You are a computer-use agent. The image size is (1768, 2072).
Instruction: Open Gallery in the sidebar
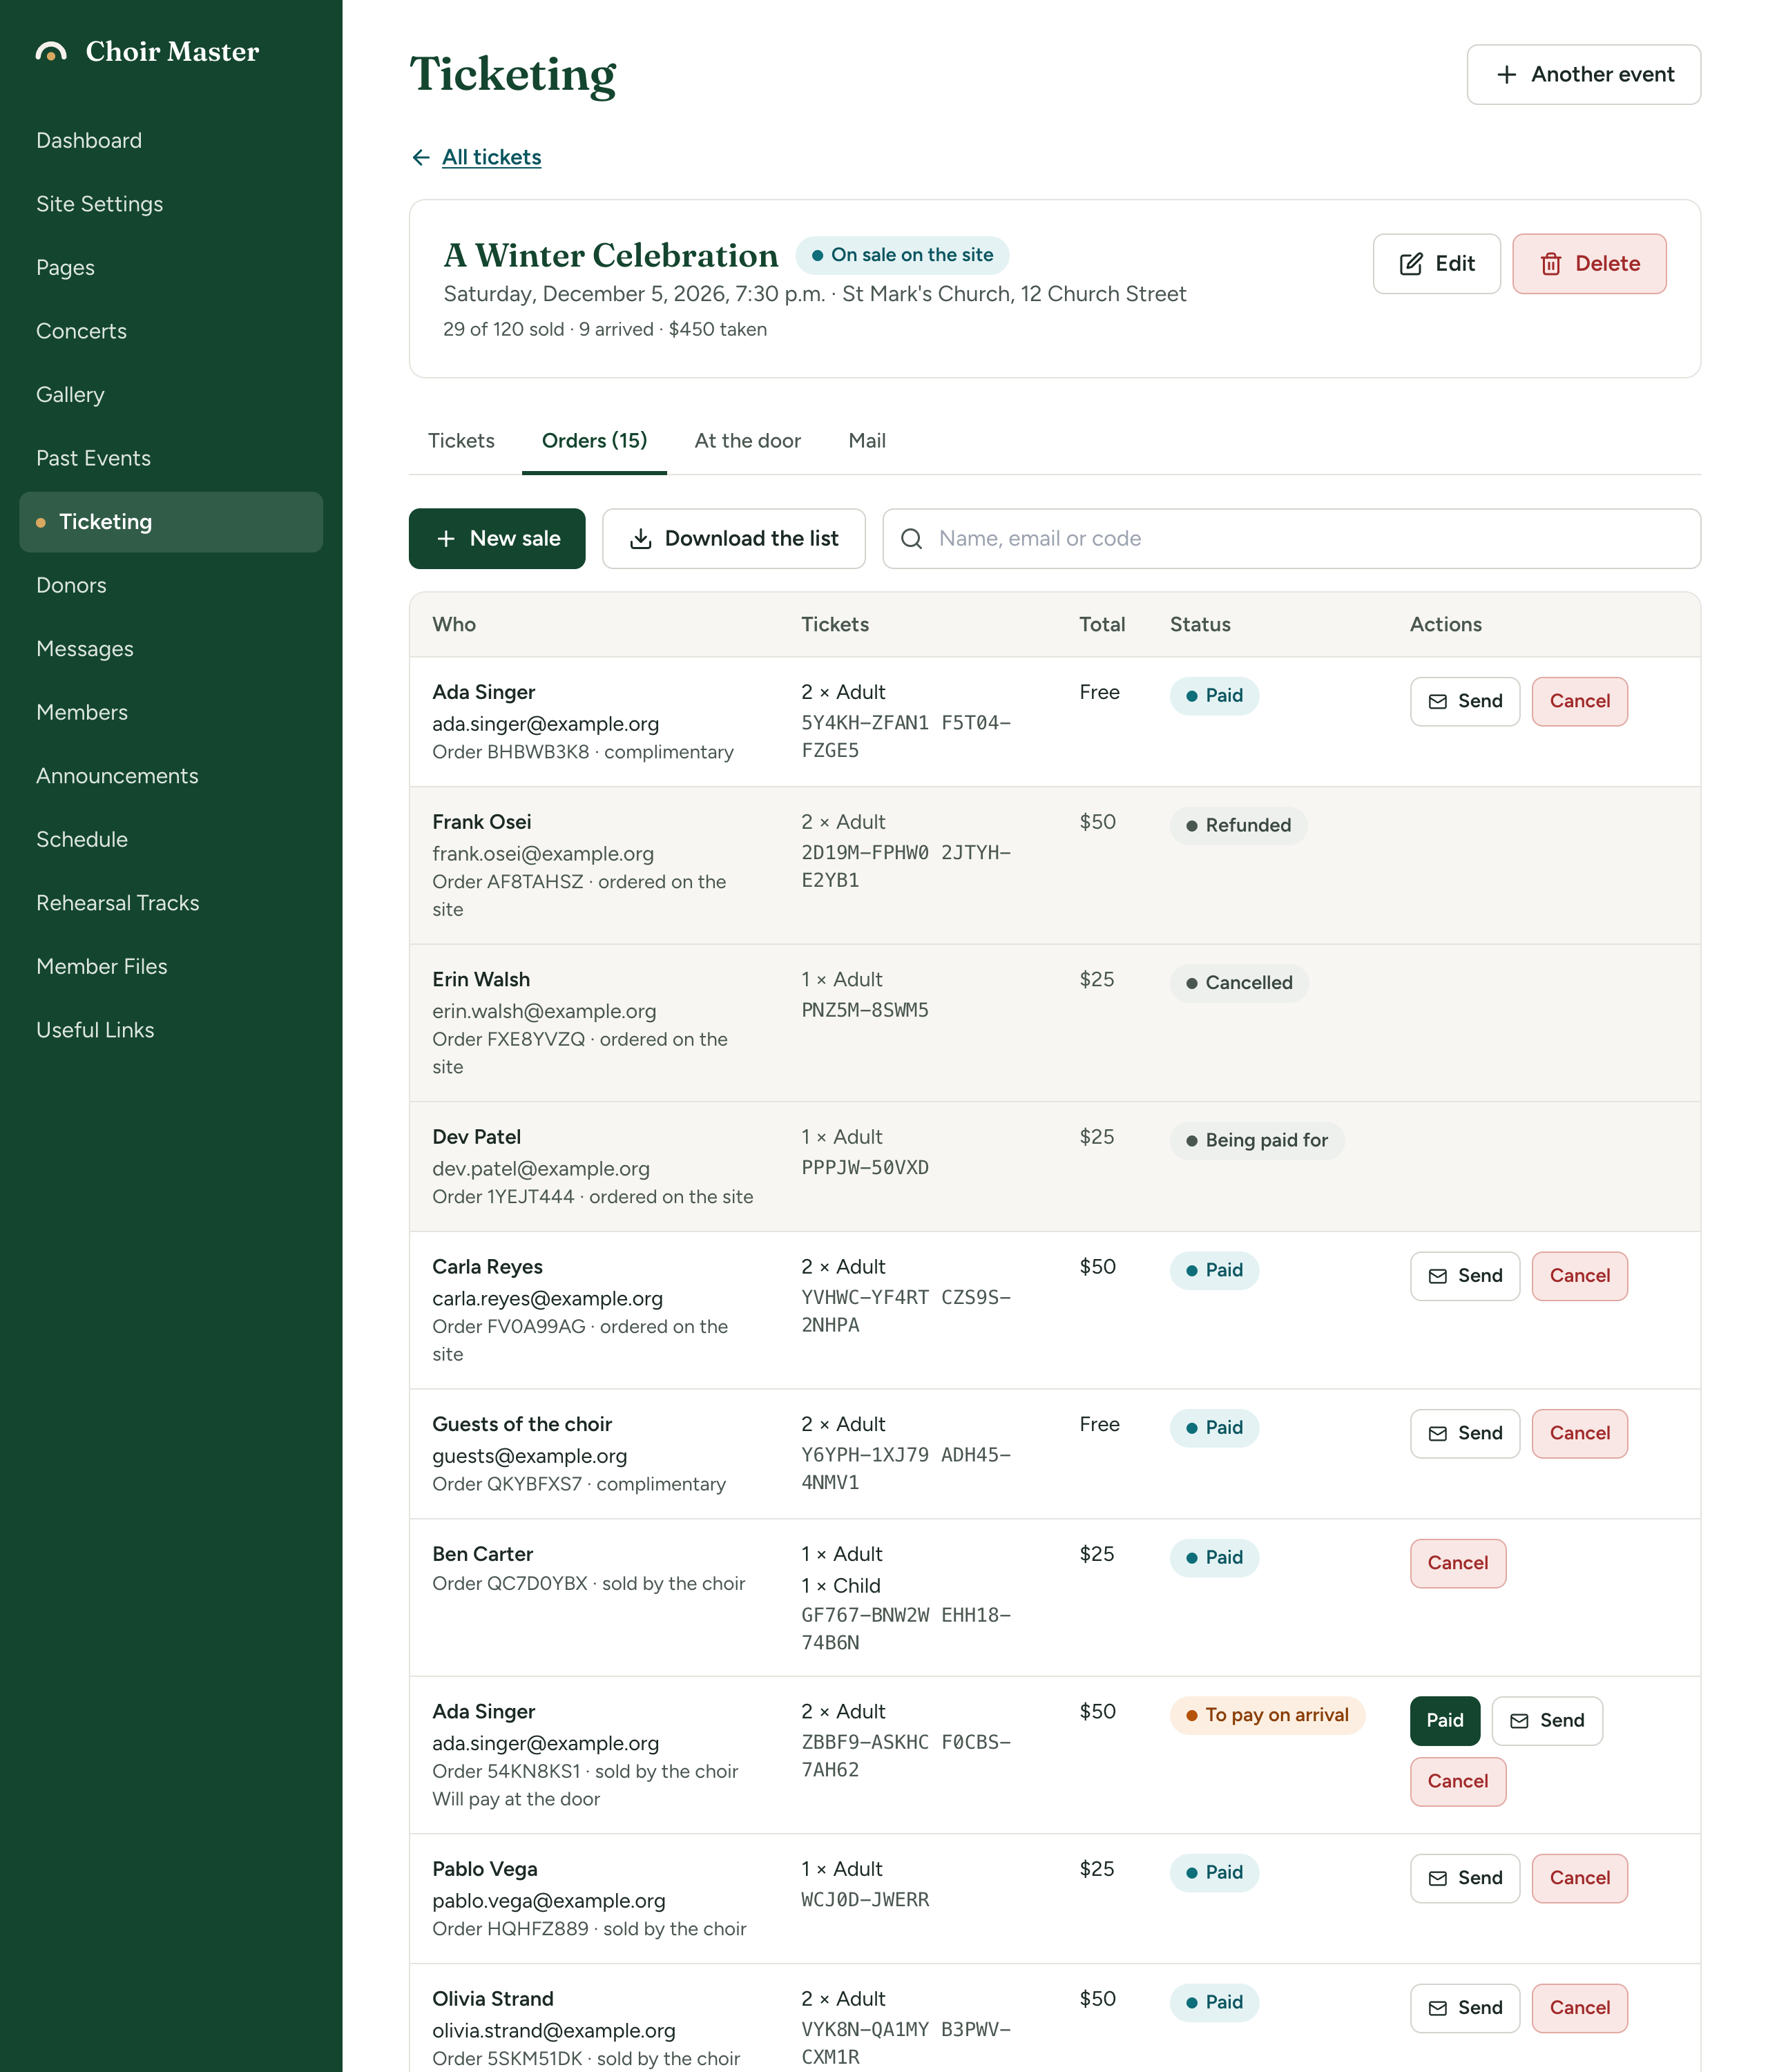tap(171, 395)
